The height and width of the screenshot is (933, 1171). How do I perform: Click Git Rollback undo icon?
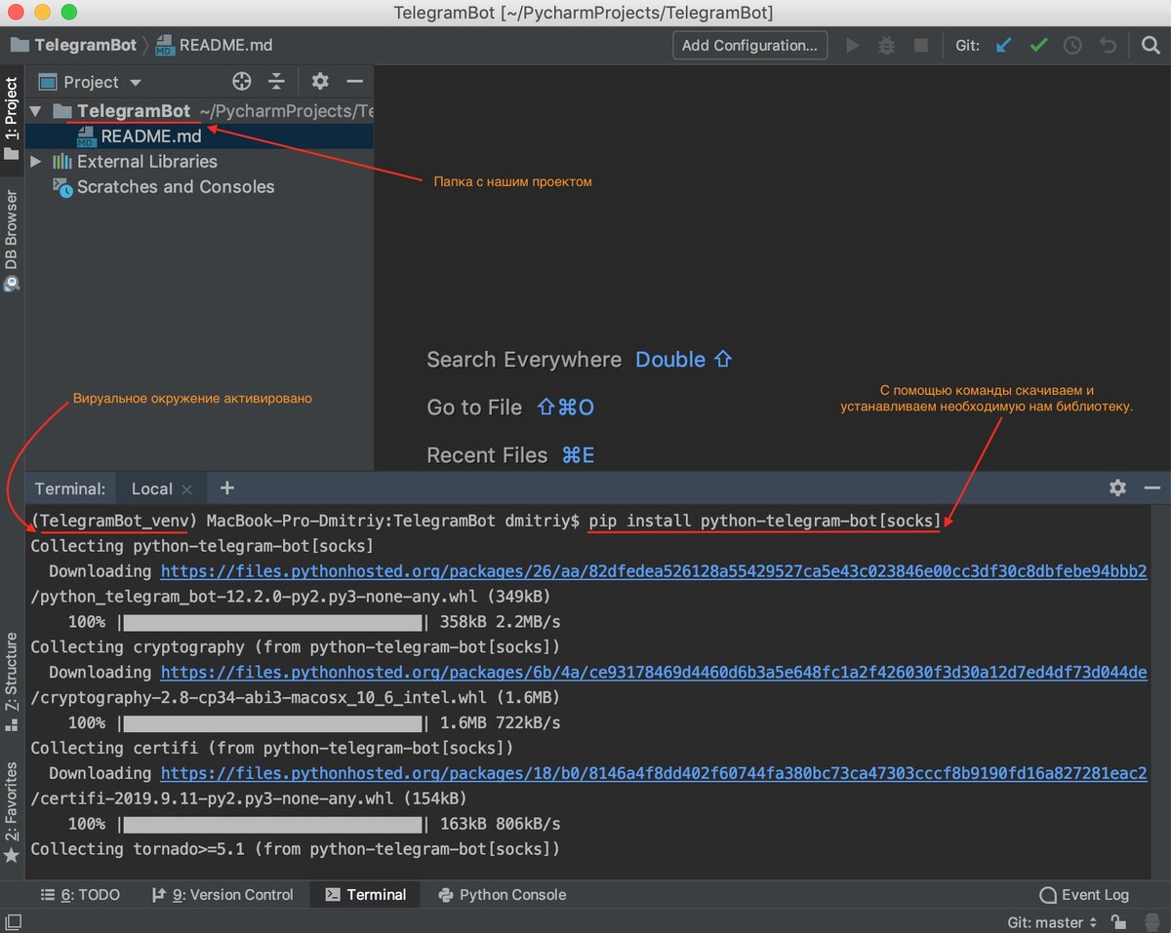pyautogui.click(x=1108, y=45)
